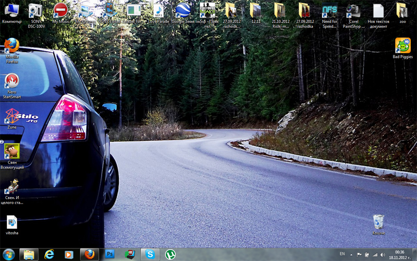Click the Windows Start button
This screenshot has height=261, width=417.
click(x=9, y=254)
